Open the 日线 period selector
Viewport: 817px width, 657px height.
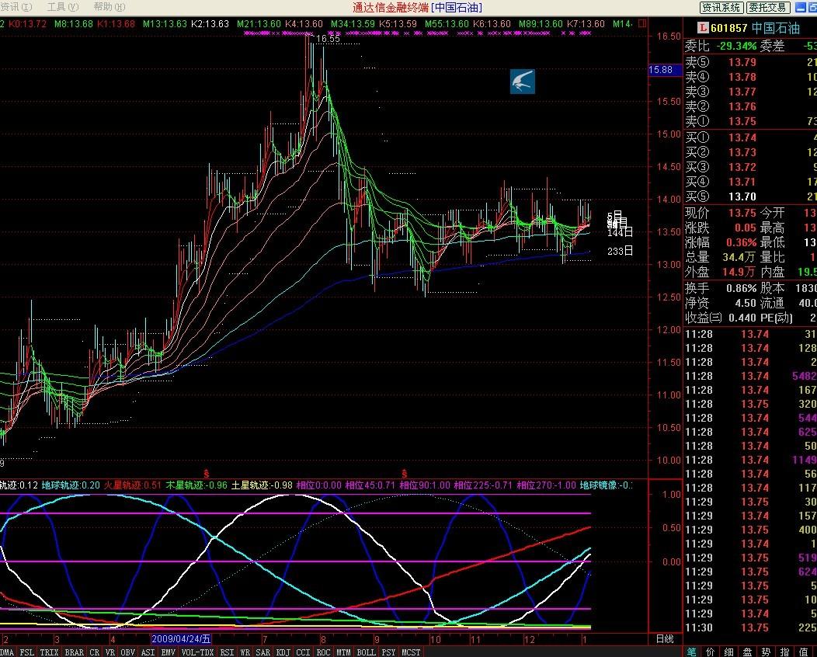point(665,638)
